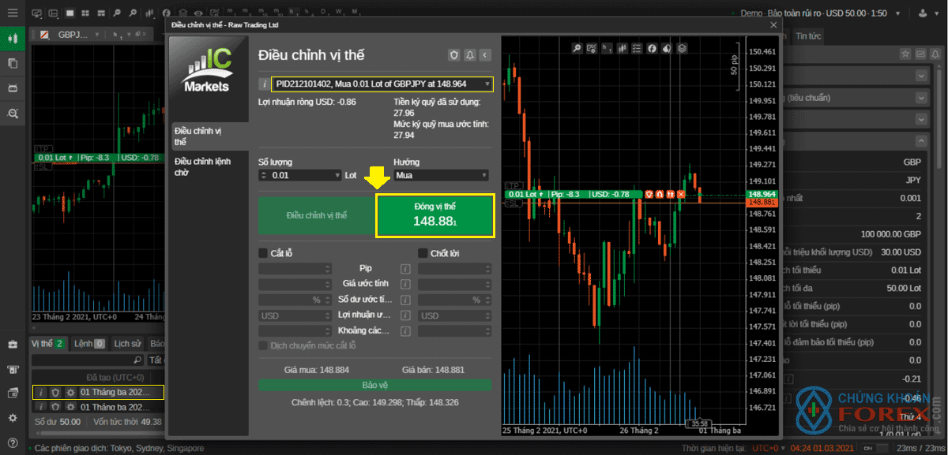
Task: Open the USD dropdown under Chốt lời
Action: click(453, 315)
